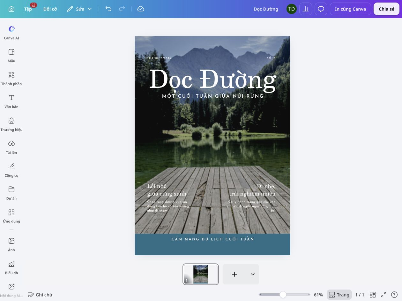Image resolution: width=402 pixels, height=301 pixels.
Task: Select the THÁNG 10/2026 date text
Action: 159,58
